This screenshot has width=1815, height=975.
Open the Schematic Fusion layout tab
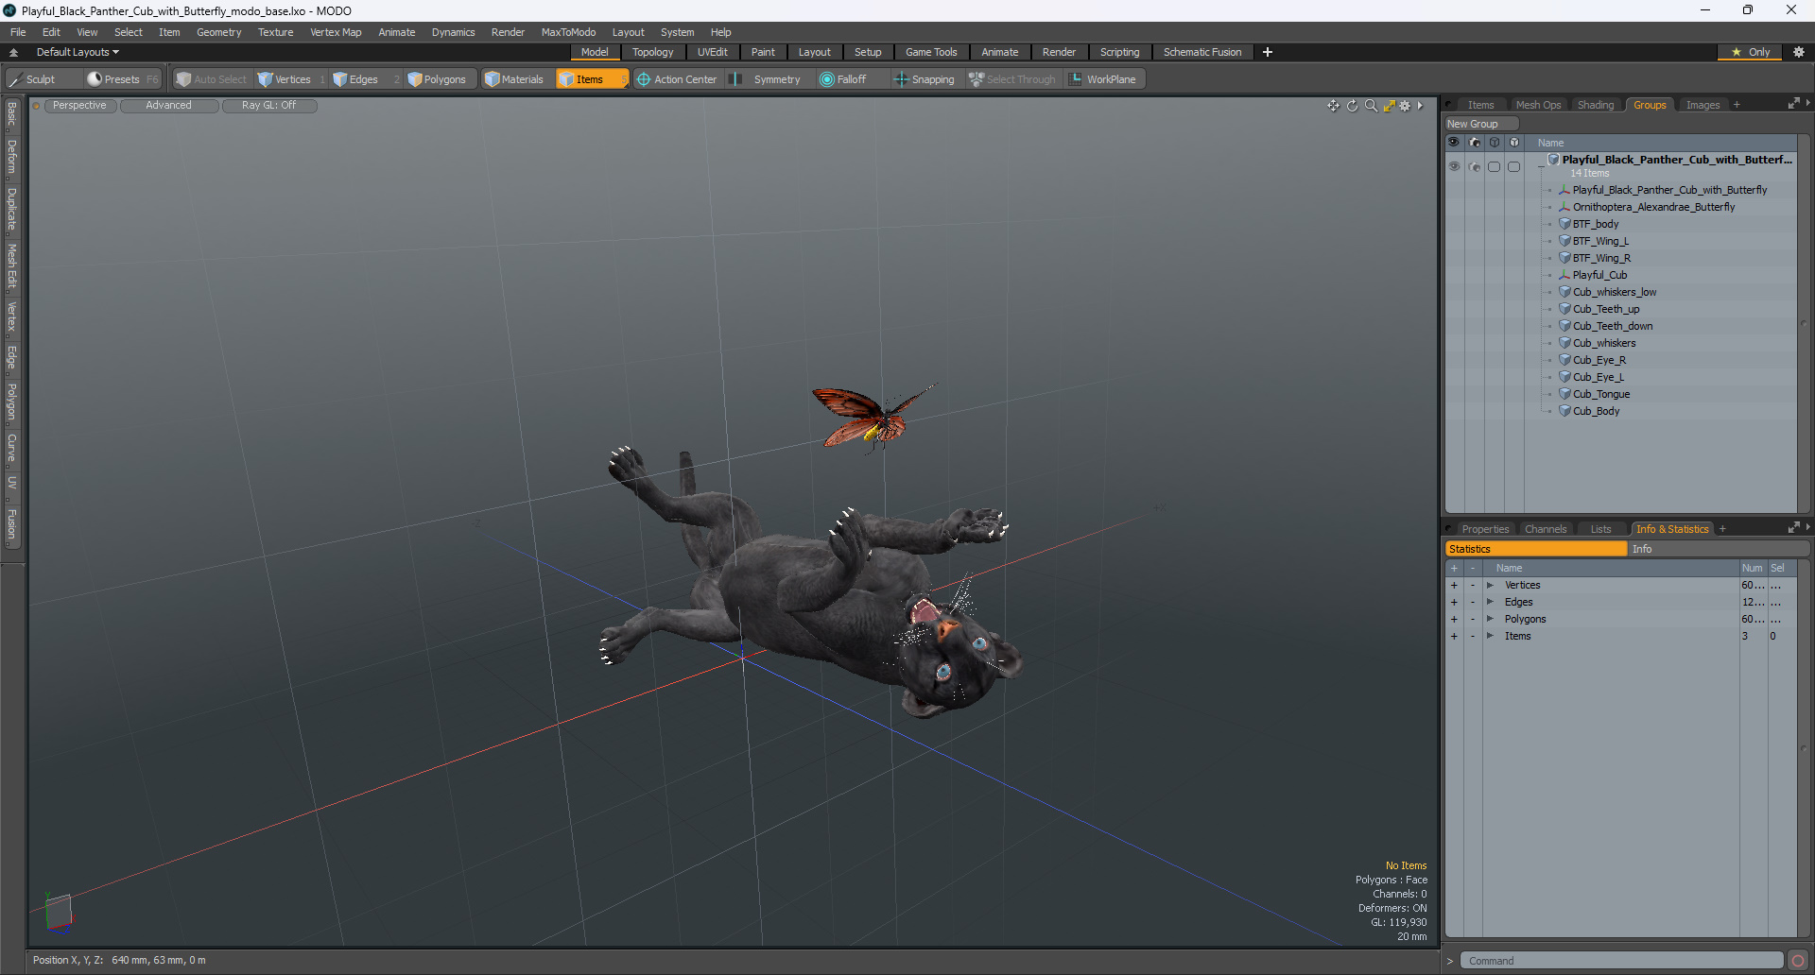[1202, 52]
